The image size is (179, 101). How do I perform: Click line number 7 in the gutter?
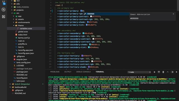click(x=51, y=11)
